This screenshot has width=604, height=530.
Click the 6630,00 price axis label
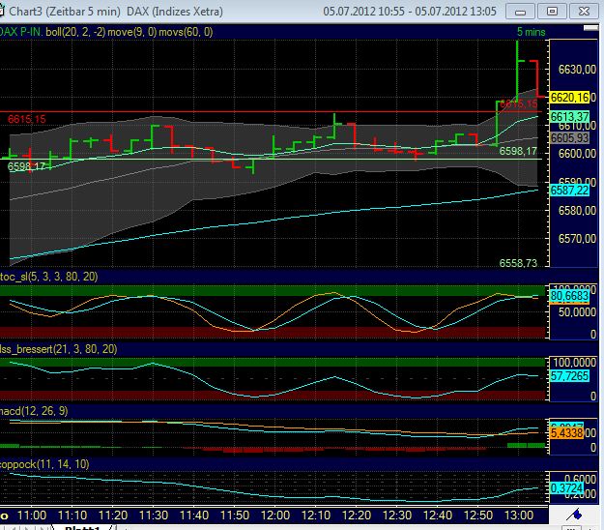click(577, 70)
